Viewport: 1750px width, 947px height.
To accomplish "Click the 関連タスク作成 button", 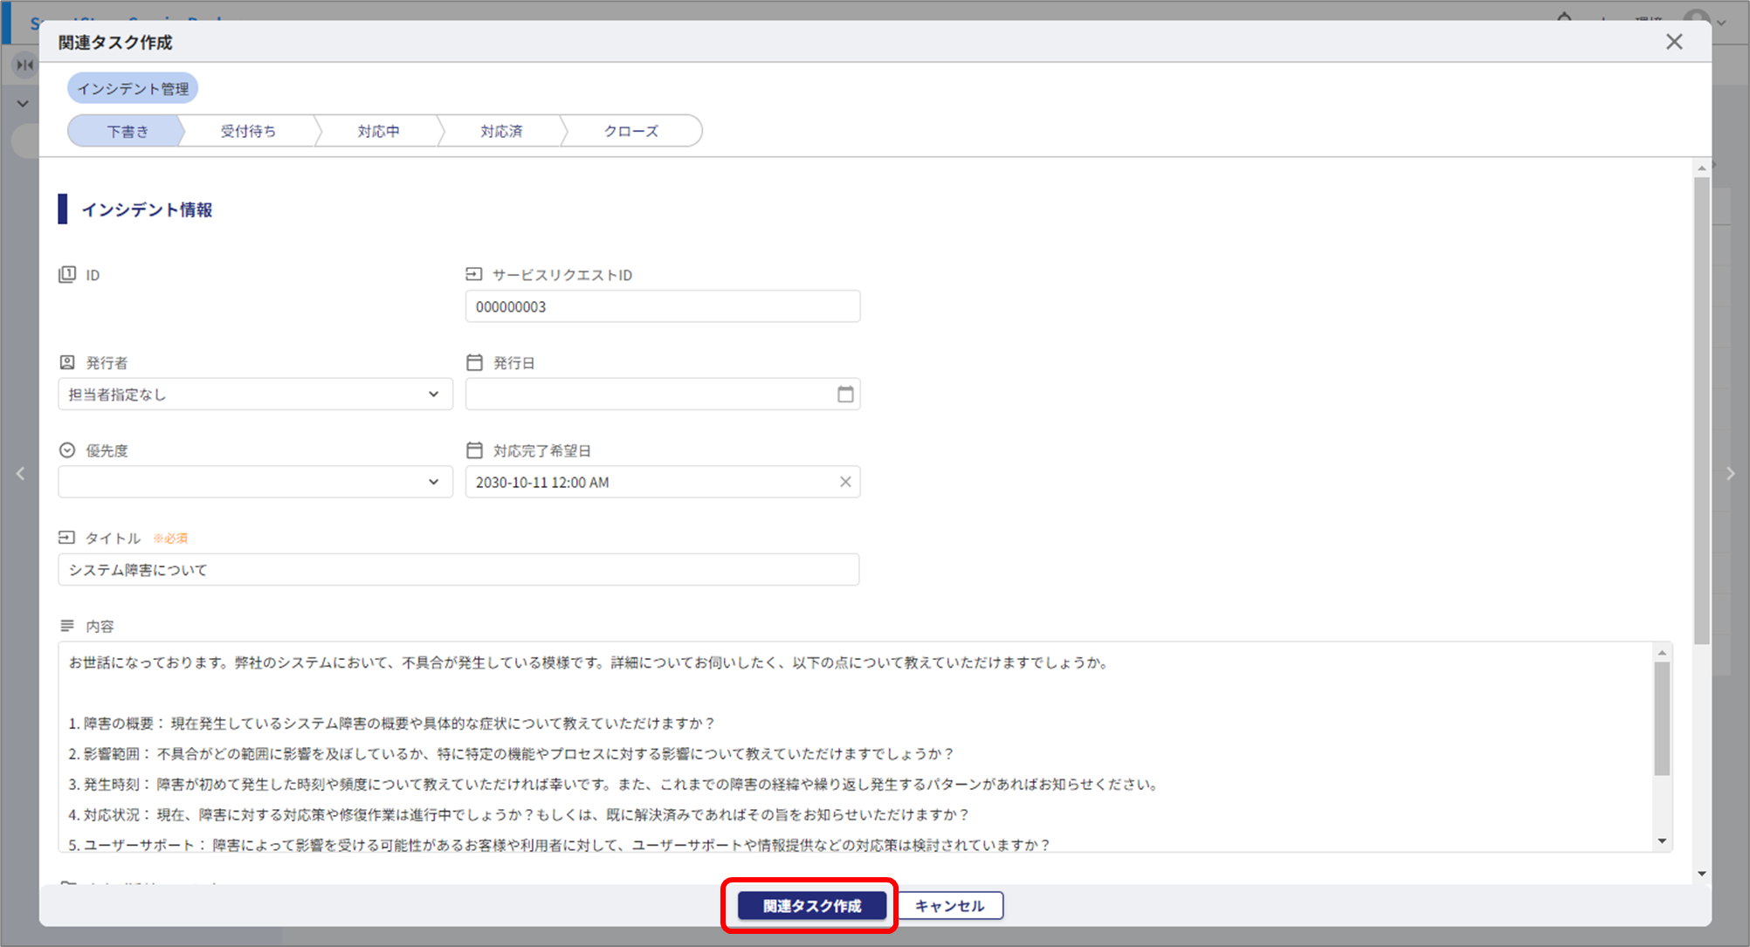I will pyautogui.click(x=811, y=906).
